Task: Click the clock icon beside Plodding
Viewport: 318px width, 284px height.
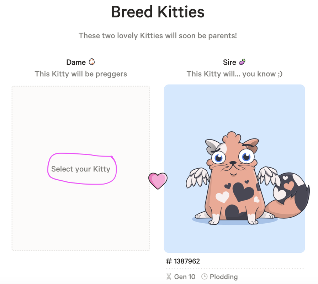Action: tap(204, 277)
